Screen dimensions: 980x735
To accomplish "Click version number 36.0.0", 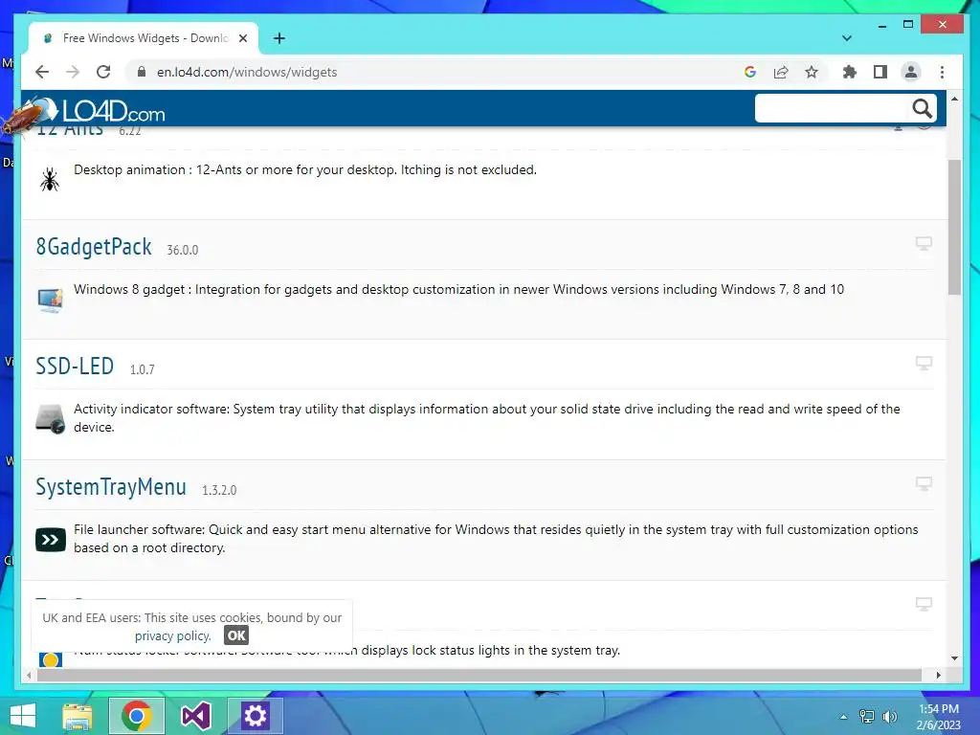I will pos(183,250).
